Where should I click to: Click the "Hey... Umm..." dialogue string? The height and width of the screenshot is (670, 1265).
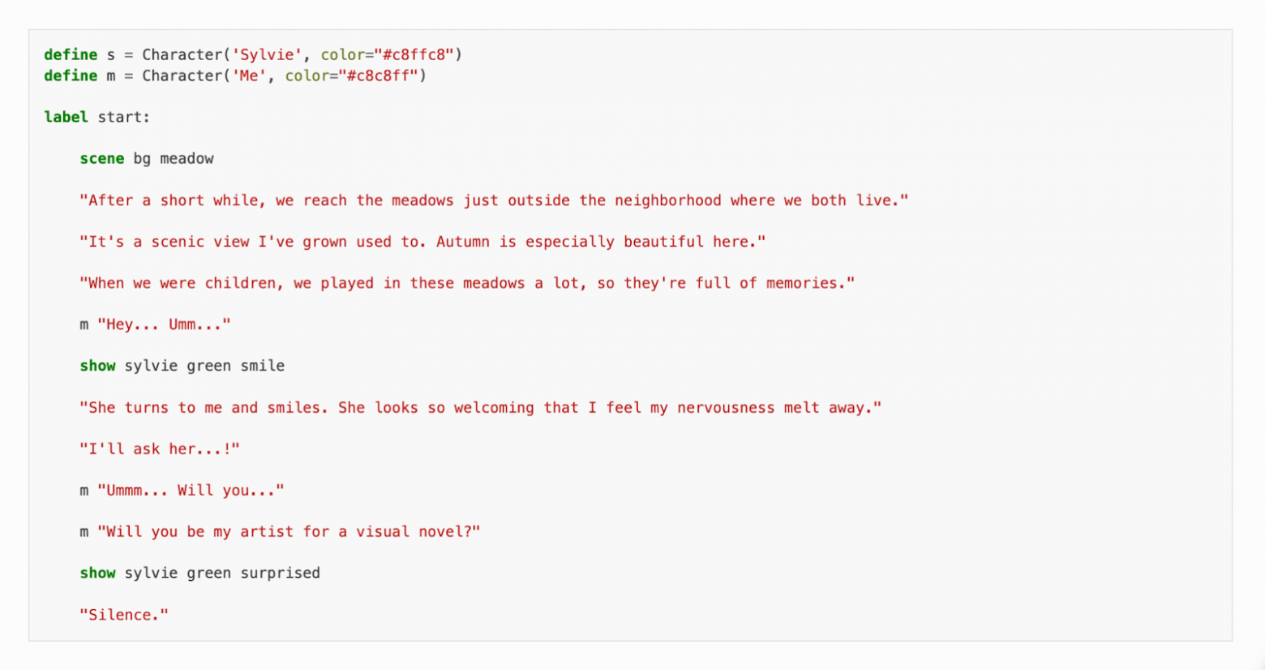(x=164, y=324)
